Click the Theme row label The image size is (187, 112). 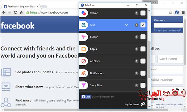tap(94, 13)
